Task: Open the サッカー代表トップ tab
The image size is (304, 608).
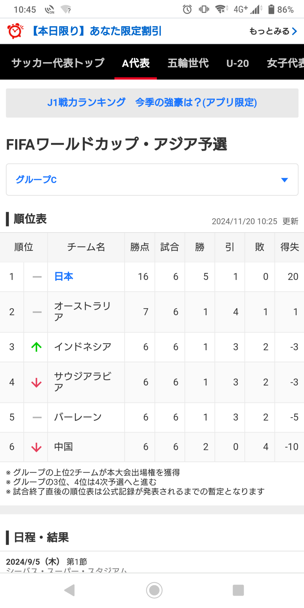Action: [x=58, y=63]
